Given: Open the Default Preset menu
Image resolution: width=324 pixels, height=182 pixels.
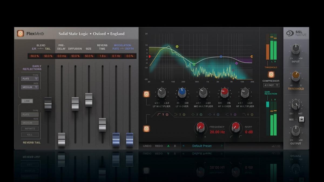Looking at the screenshot, I should pyautogui.click(x=202, y=146).
